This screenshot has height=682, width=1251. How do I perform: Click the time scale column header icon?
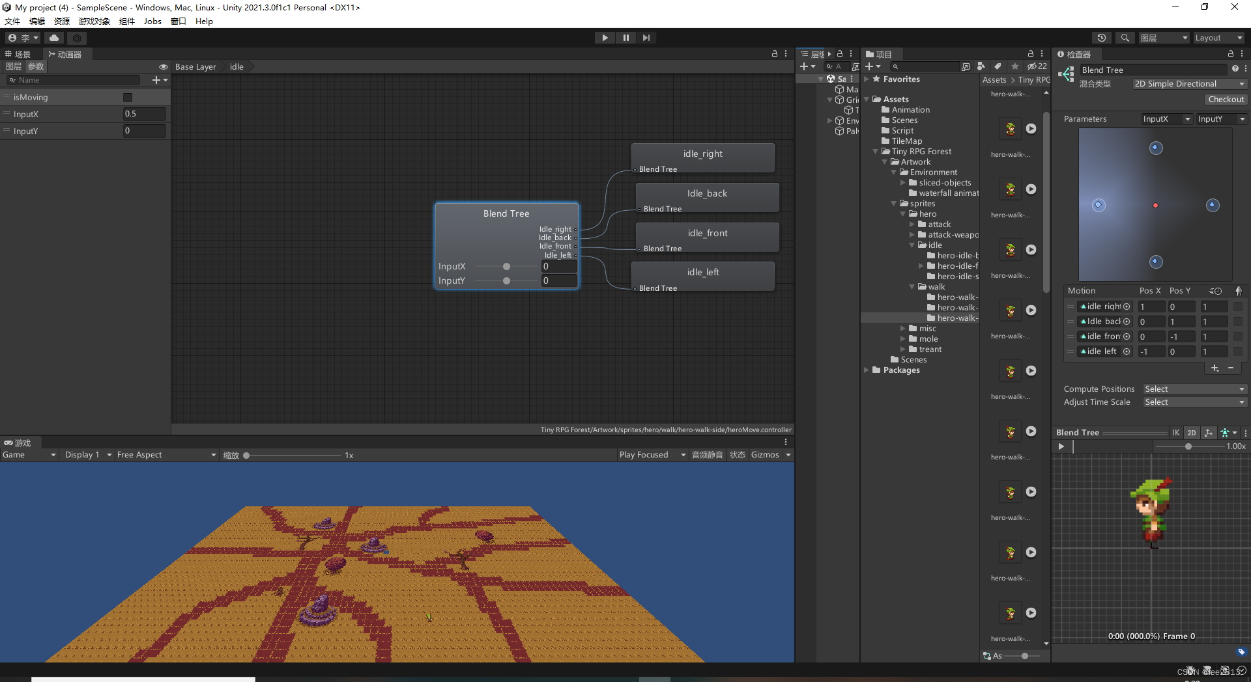click(1215, 291)
